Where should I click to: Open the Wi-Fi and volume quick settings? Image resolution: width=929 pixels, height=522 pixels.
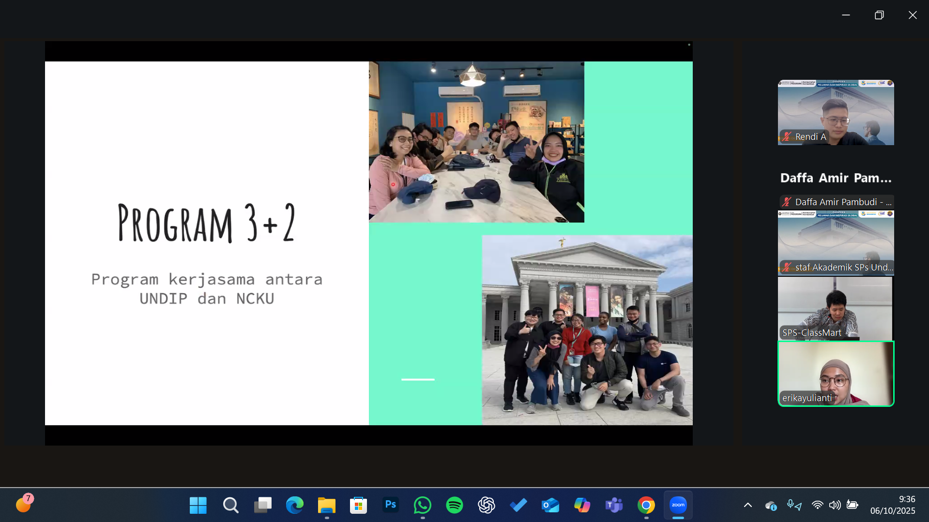826,505
